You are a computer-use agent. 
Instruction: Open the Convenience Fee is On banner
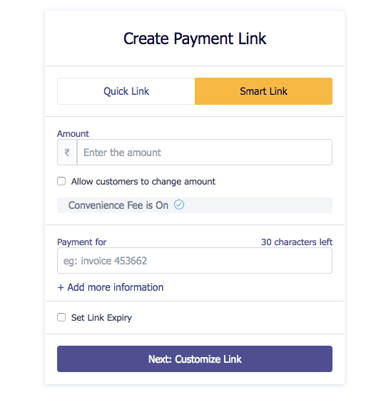[195, 205]
